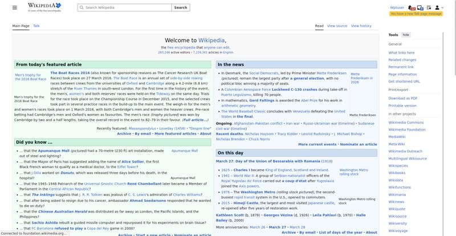Open Download as PDF link

click(x=402, y=99)
